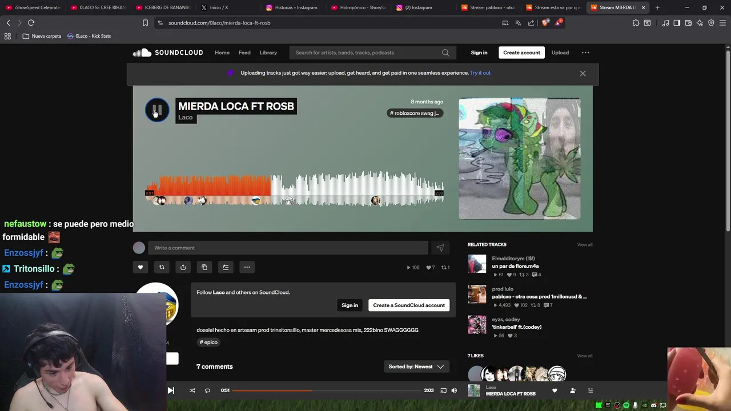This screenshot has height=411, width=731.
Task: Open Brave Shields lion icon
Action: (545, 23)
